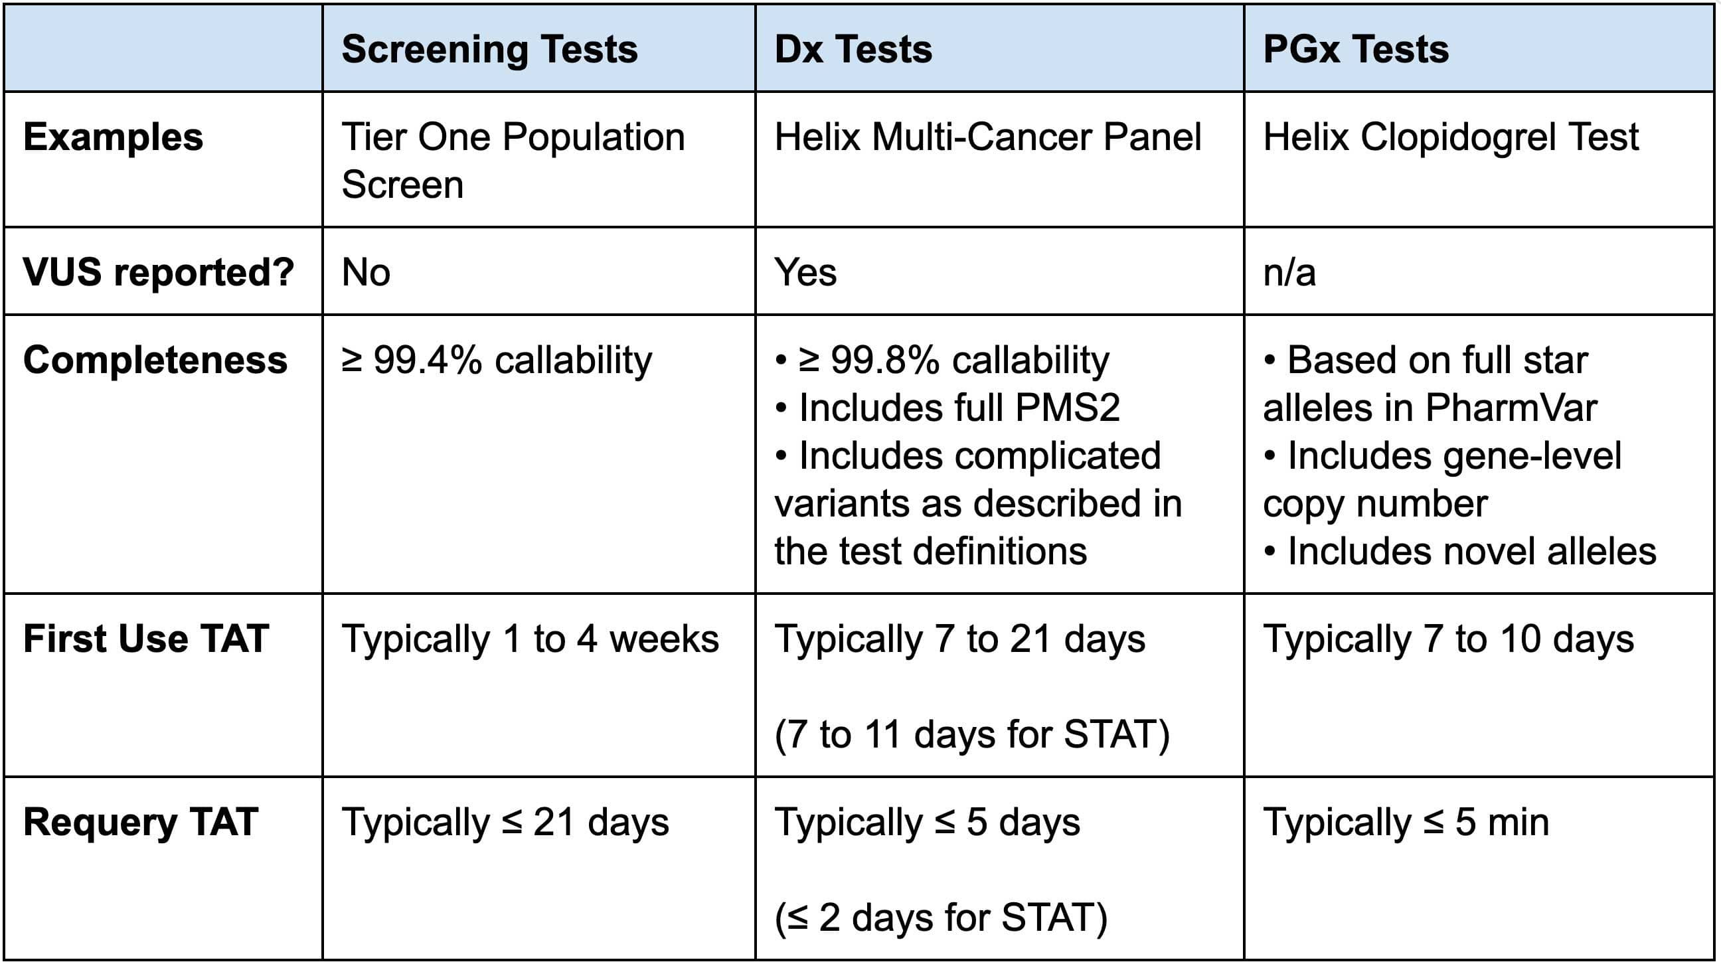Image resolution: width=1721 pixels, height=964 pixels.
Task: Select the VUS reported? row label
Action: 158,273
